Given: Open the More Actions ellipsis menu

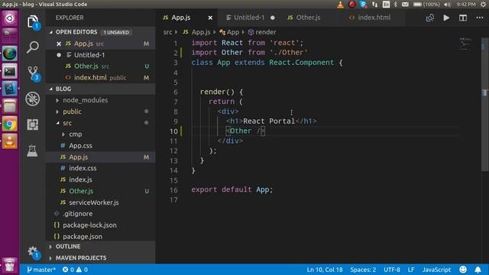Looking at the screenshot, I should pyautogui.click(x=480, y=18).
